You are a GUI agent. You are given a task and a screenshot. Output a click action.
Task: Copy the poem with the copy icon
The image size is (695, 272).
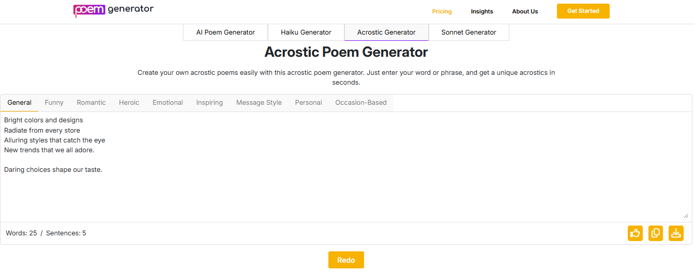(656, 233)
